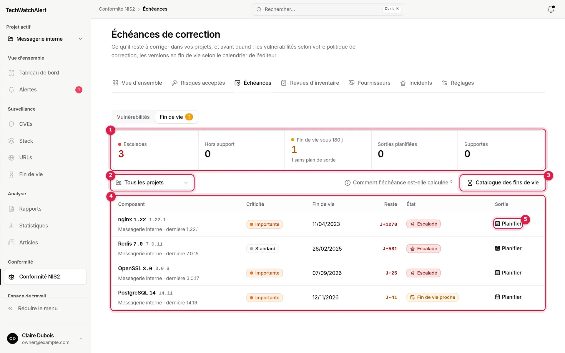Click the Supportés summary card
Screen dimensions: 565x353
pos(501,150)
